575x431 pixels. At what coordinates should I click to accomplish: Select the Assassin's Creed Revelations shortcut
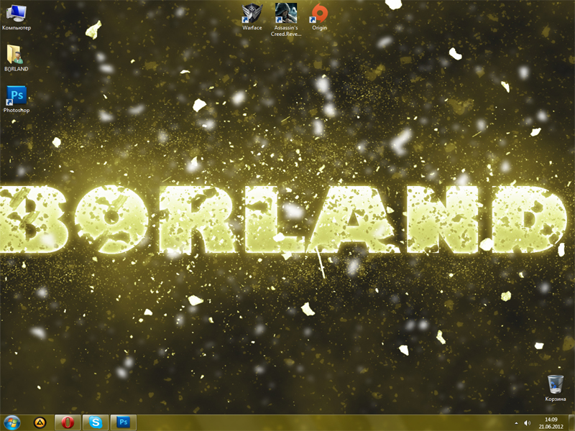(286, 20)
